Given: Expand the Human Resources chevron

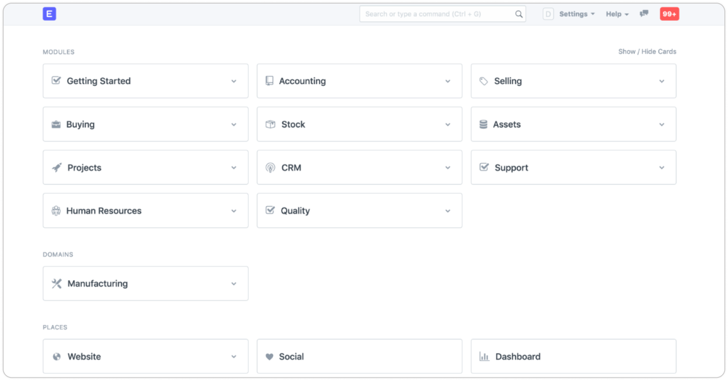Looking at the screenshot, I should click(234, 211).
